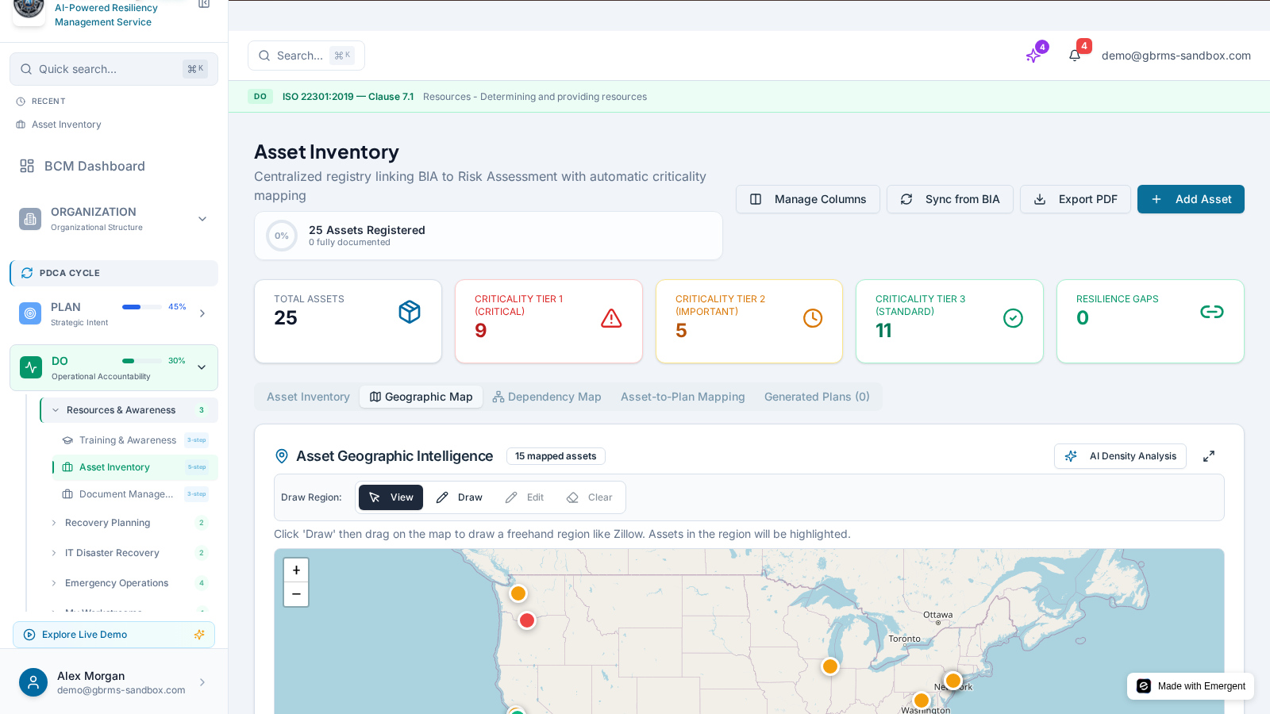This screenshot has height=714, width=1270.
Task: Open the notifications bell
Action: 1075,56
